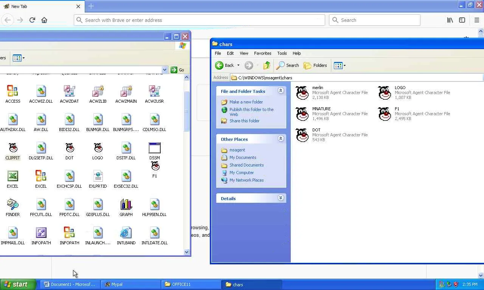This screenshot has width=484, height=290.
Task: Open the Help menu in chars window
Action: click(x=296, y=53)
